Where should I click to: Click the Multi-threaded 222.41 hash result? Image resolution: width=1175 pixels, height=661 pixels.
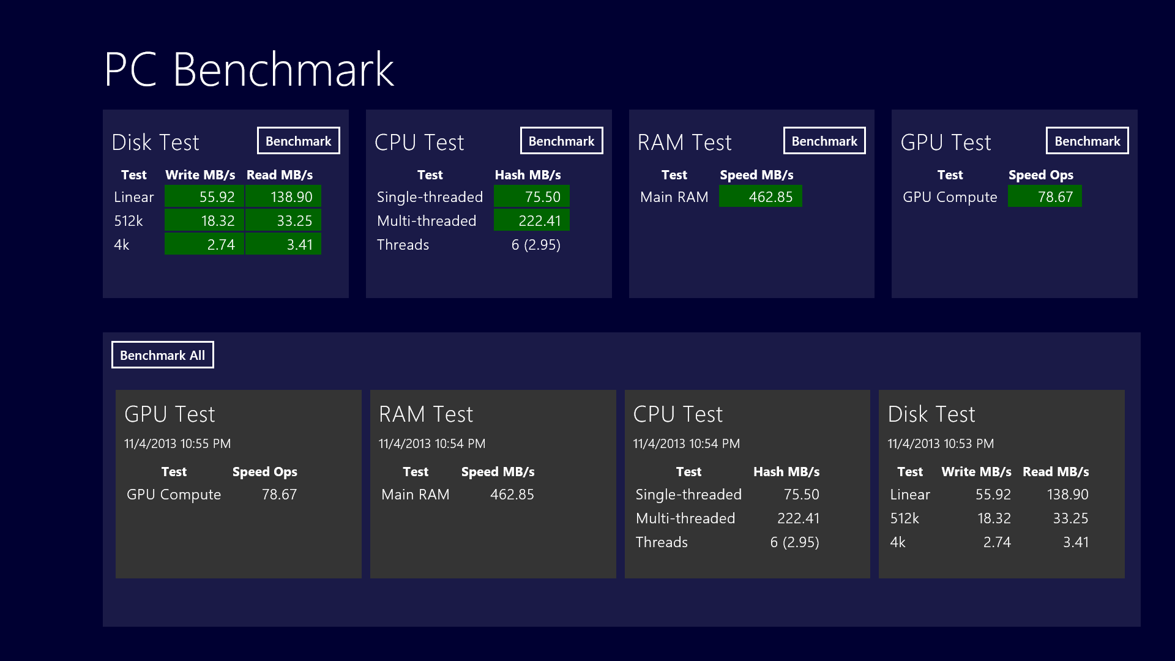531,220
